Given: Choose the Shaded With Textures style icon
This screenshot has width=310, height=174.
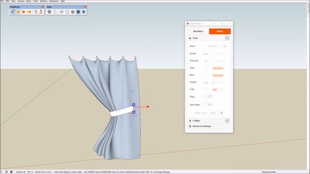Looking at the screenshot, I should 78,12.
